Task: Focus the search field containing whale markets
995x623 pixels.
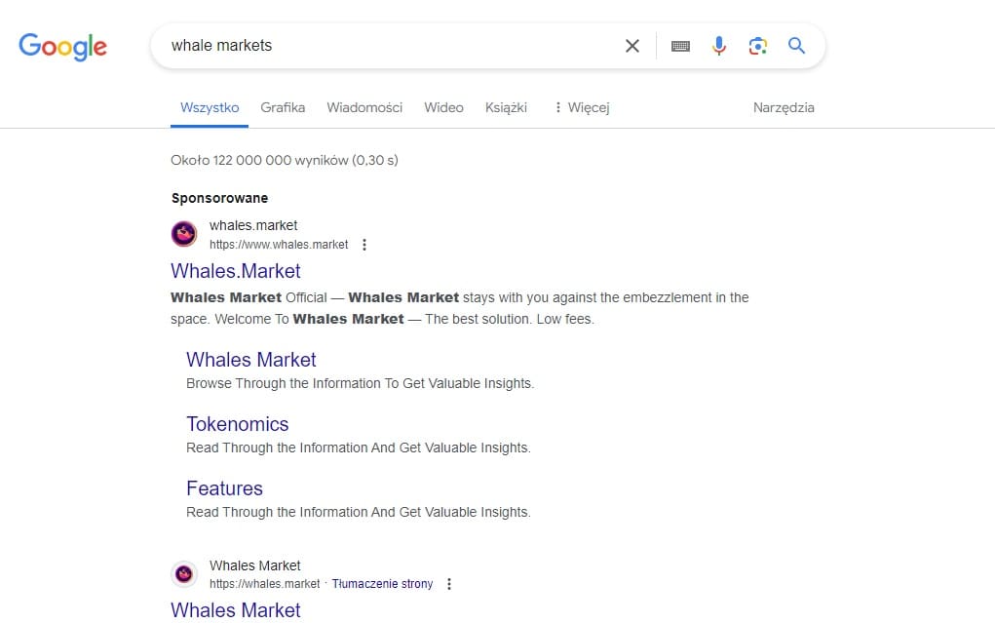Action: coord(390,46)
